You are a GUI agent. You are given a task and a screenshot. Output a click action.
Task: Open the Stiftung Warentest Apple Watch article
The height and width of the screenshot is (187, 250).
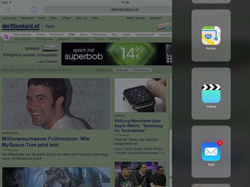tap(139, 126)
